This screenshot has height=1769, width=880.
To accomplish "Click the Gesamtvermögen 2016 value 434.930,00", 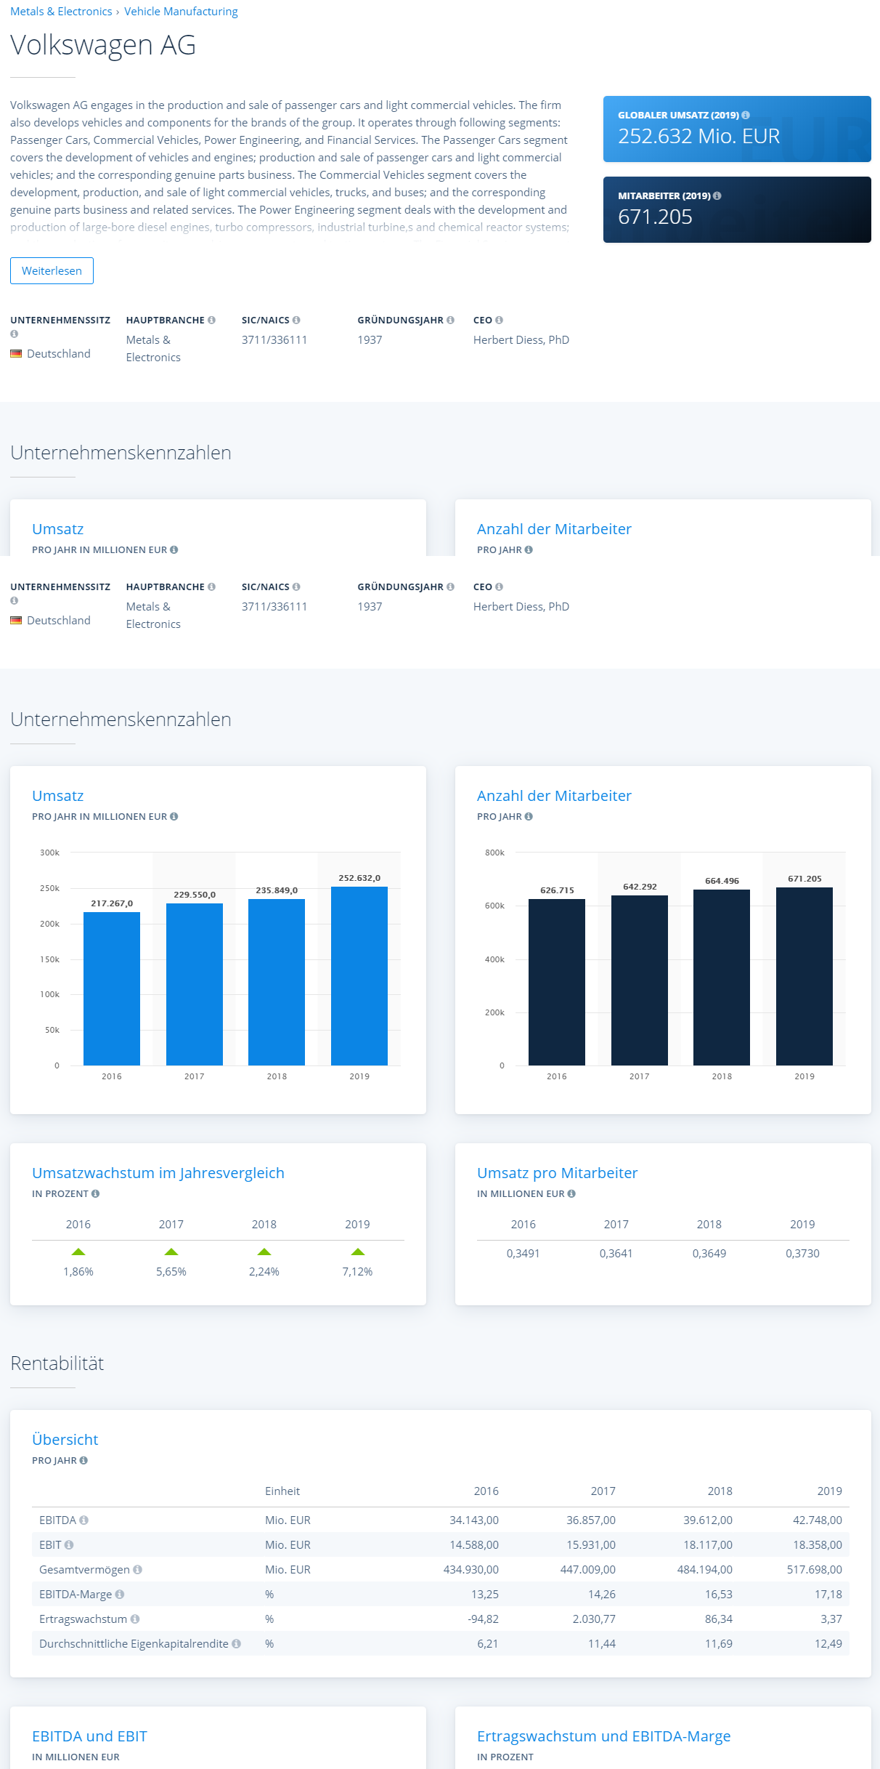I will click(x=471, y=1569).
